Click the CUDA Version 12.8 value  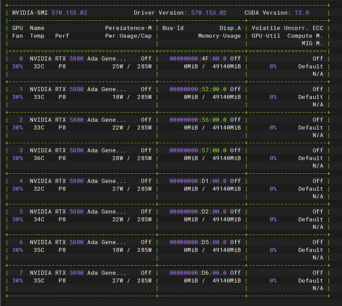[302, 13]
